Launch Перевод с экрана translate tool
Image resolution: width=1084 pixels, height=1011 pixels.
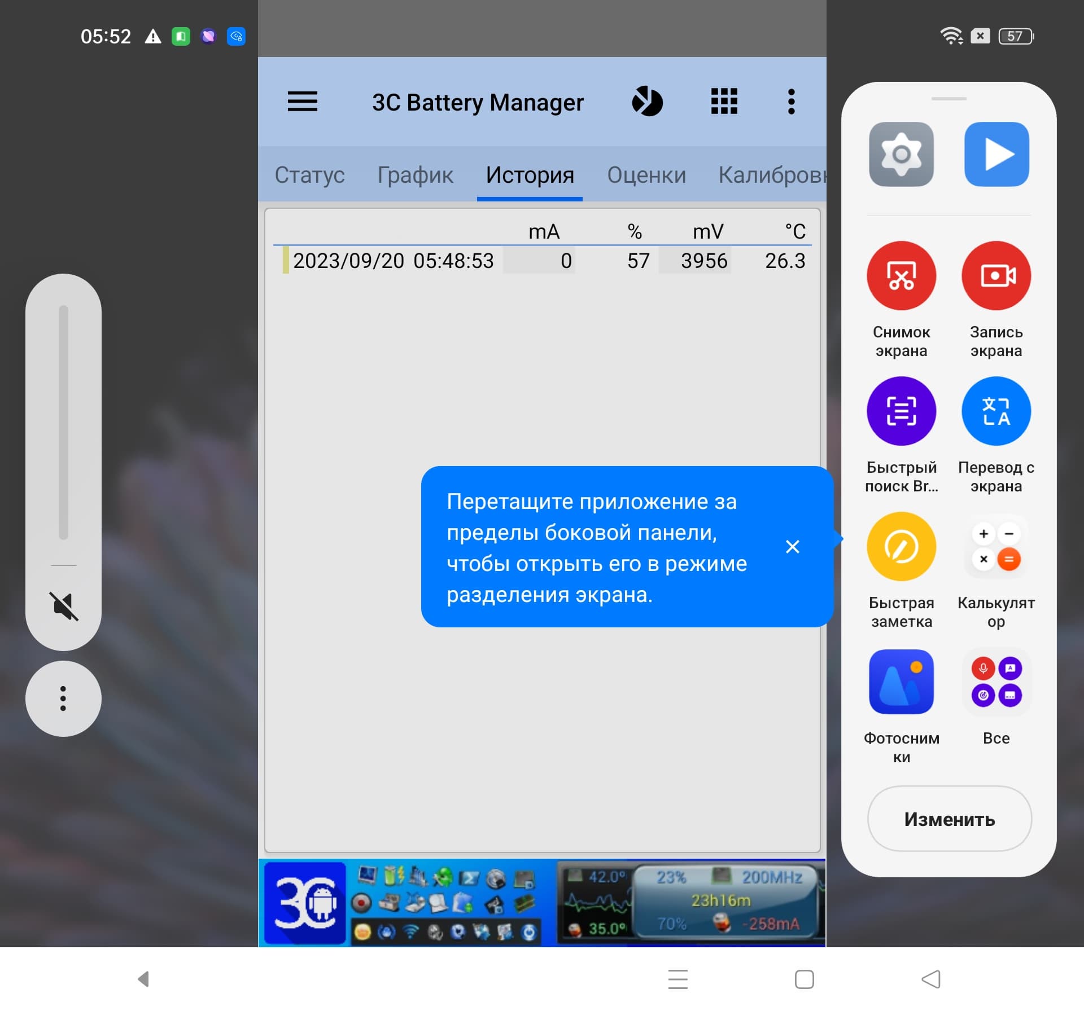coord(996,411)
